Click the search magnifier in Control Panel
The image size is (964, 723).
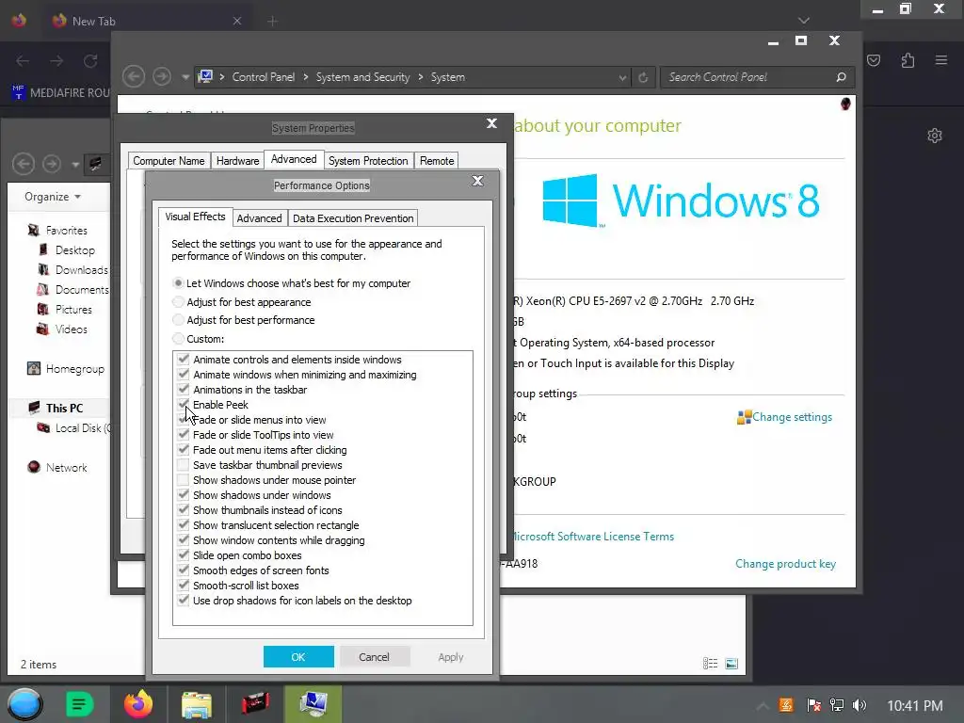click(x=841, y=77)
